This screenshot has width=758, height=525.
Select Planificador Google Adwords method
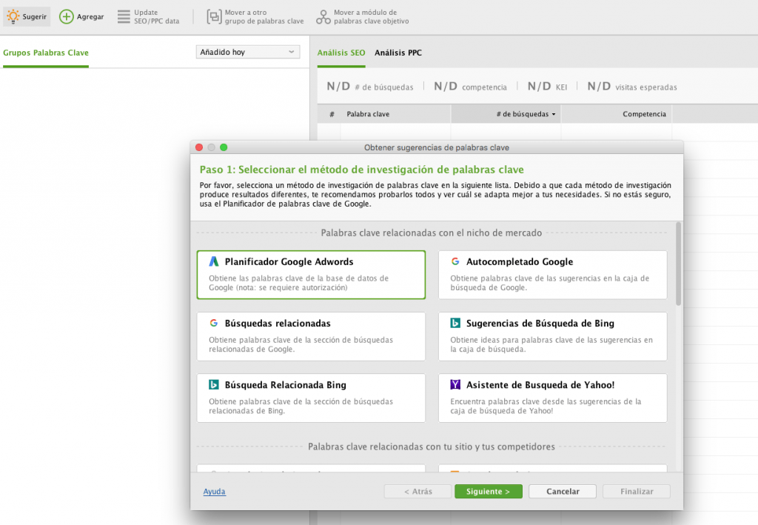pos(311,275)
